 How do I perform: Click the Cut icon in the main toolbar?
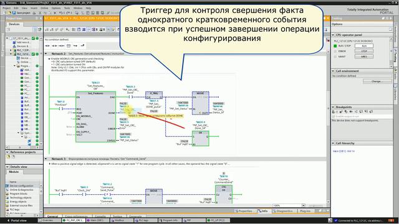pos(40,12)
